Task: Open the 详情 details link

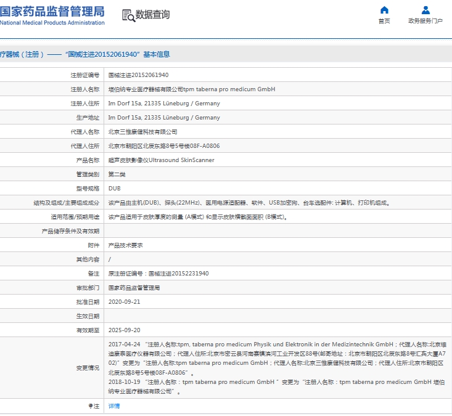Action: coord(114,406)
